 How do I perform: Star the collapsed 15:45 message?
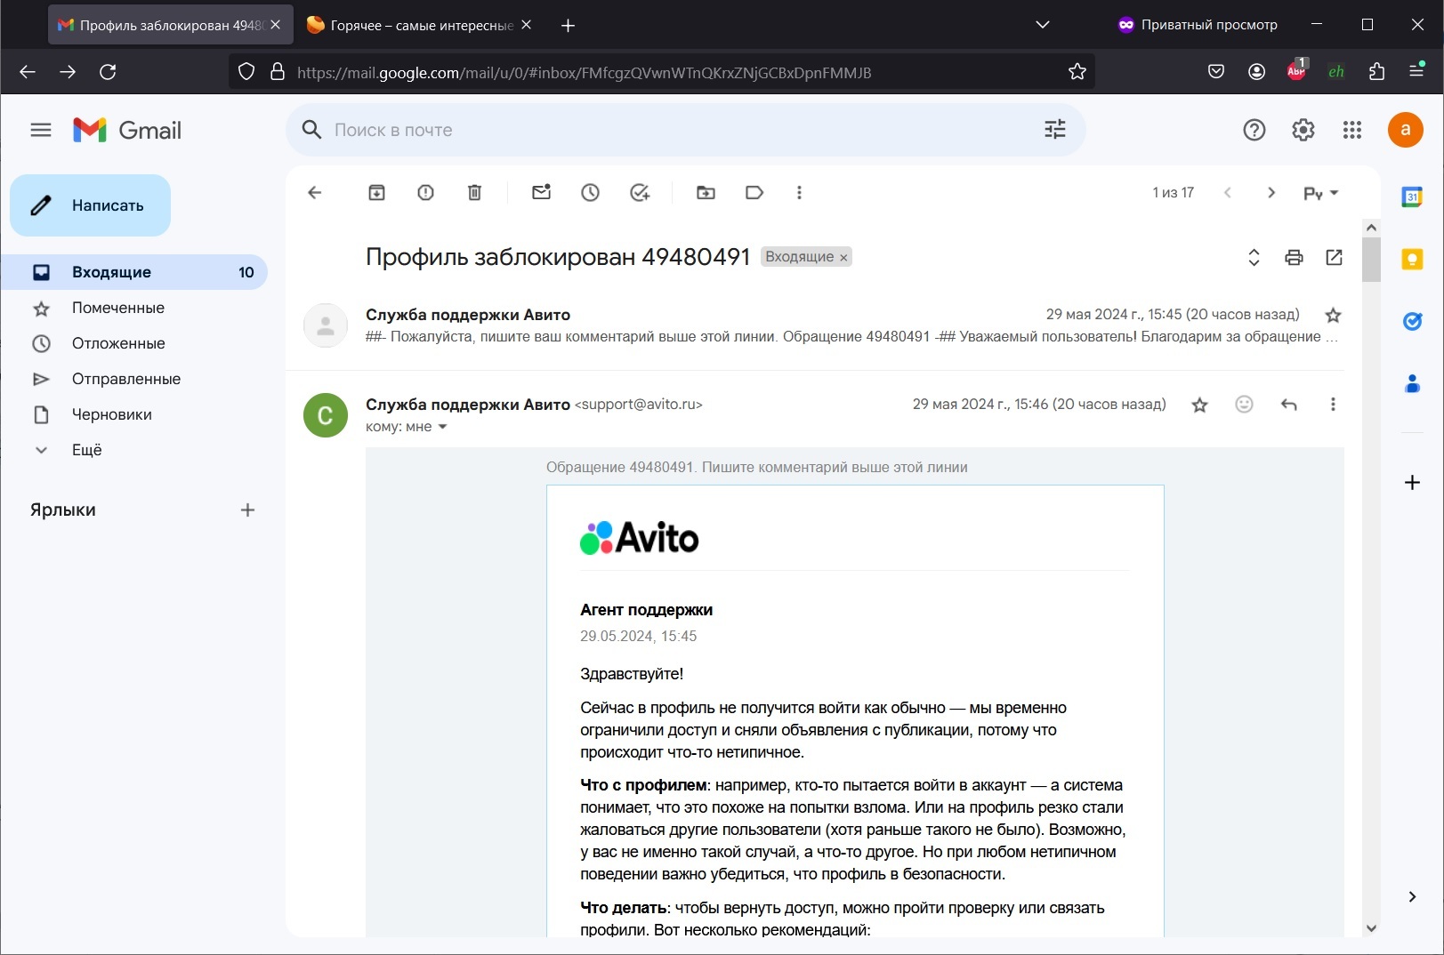[x=1333, y=315]
